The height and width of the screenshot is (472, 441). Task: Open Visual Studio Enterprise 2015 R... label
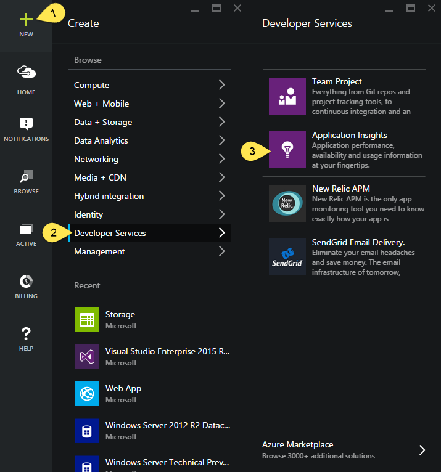168,352
